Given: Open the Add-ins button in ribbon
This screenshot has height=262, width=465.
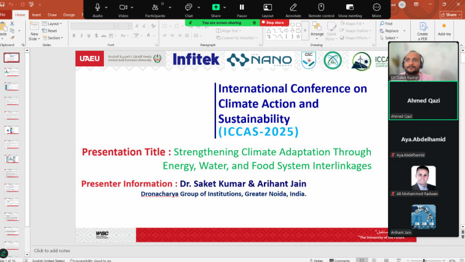Looking at the screenshot, I should coord(444,30).
